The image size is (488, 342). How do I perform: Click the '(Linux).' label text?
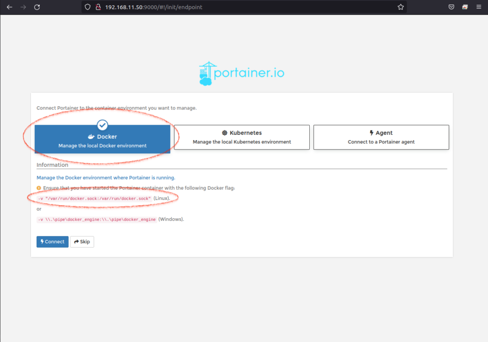(162, 198)
